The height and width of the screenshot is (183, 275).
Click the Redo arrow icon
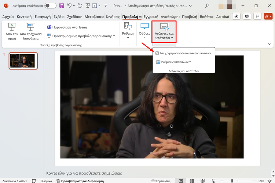coord(80,6)
